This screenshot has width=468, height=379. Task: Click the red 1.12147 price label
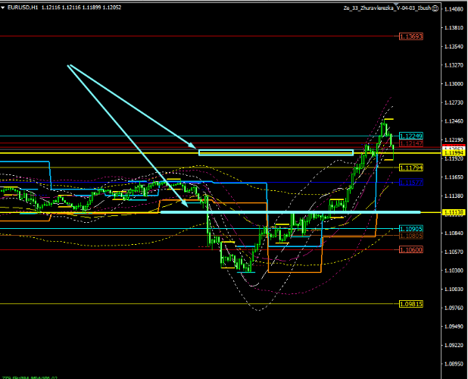point(410,143)
